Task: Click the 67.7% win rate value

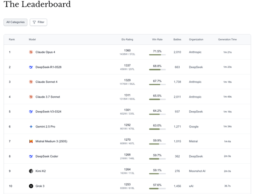Action: tap(157, 81)
